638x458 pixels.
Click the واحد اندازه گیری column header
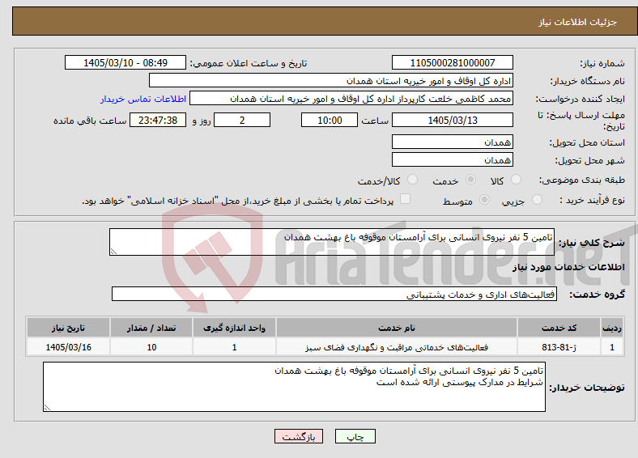234,328
